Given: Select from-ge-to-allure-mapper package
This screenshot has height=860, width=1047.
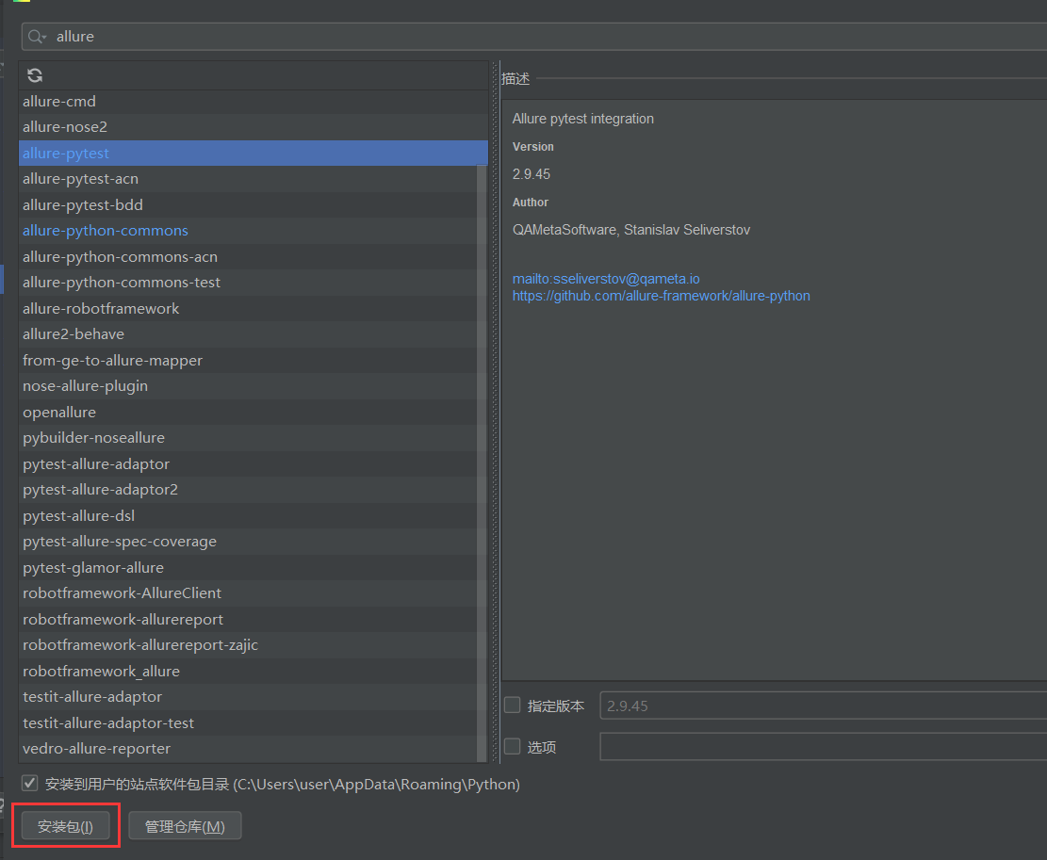Looking at the screenshot, I should tap(249, 360).
